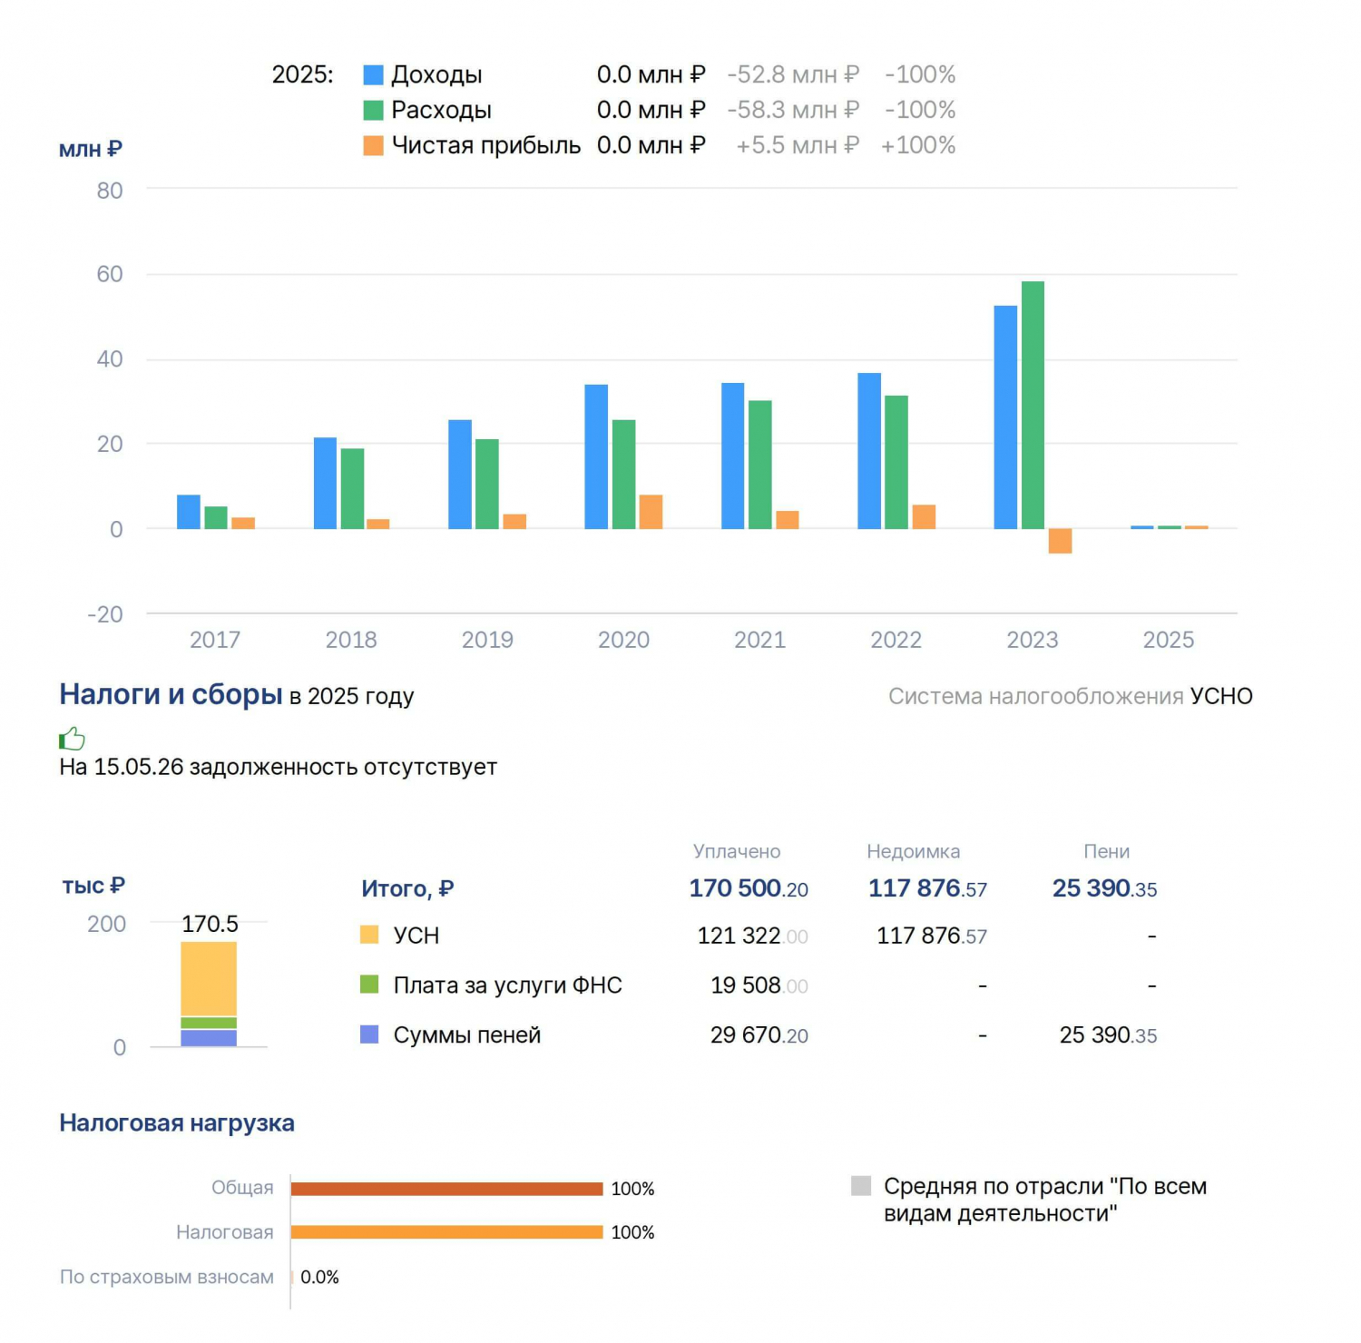Click the 2019 x-axis year label

[x=487, y=640]
